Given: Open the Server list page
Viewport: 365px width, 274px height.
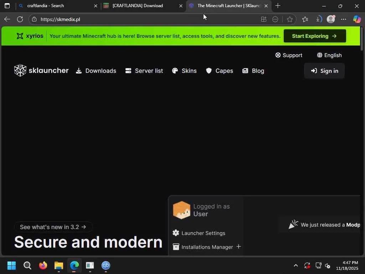Looking at the screenshot, I should (x=144, y=71).
